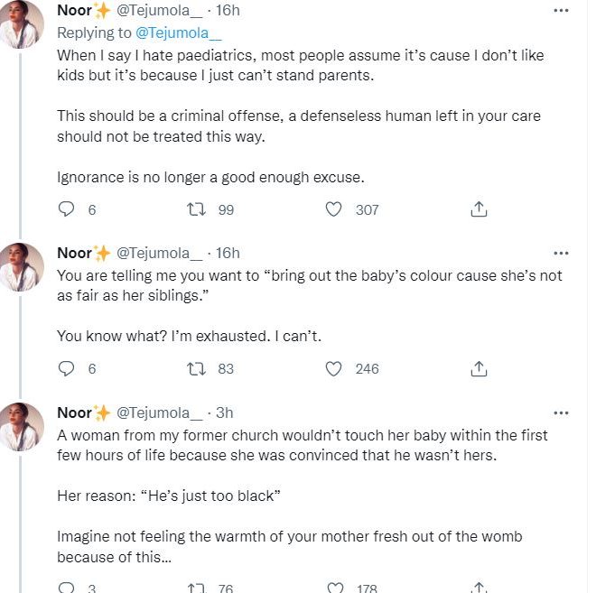Reply to the former church tweet
596x593 pixels.
click(x=66, y=588)
